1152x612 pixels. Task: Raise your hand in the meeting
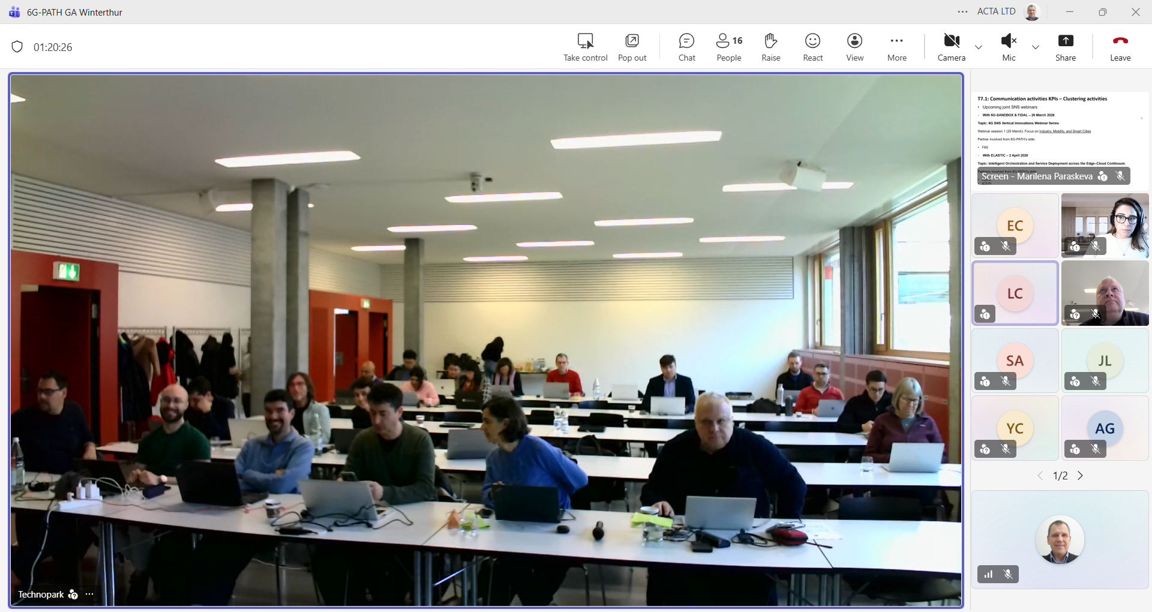(x=771, y=47)
